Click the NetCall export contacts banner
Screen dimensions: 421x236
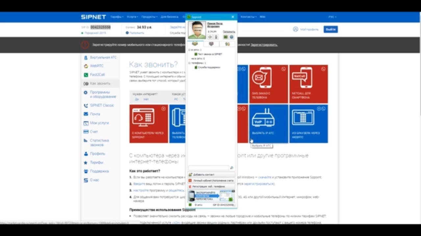(211, 196)
